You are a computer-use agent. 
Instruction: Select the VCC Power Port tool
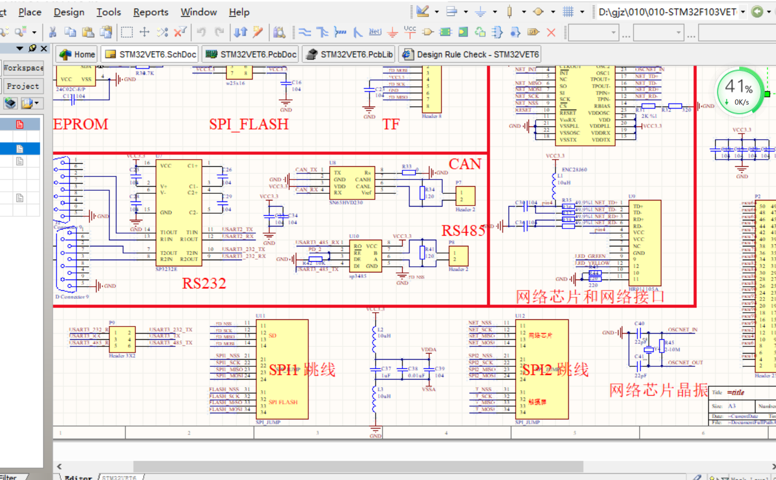(410, 32)
